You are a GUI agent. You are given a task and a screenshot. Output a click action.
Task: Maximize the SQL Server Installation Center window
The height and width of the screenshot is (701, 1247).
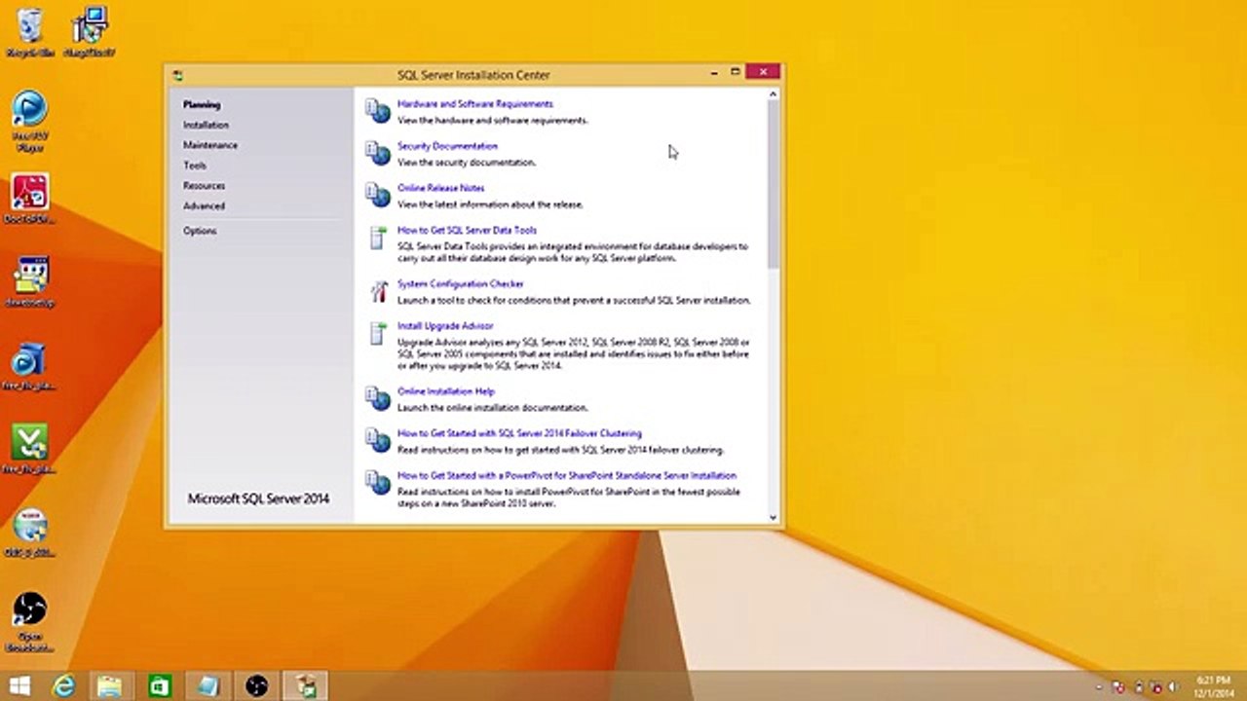coord(736,72)
